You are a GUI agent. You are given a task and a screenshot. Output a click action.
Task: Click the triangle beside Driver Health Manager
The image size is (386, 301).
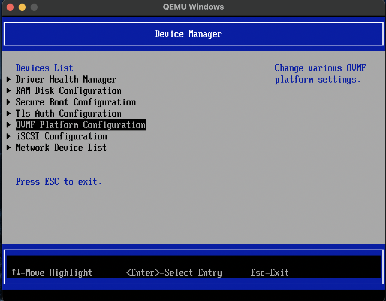[x=9, y=79]
